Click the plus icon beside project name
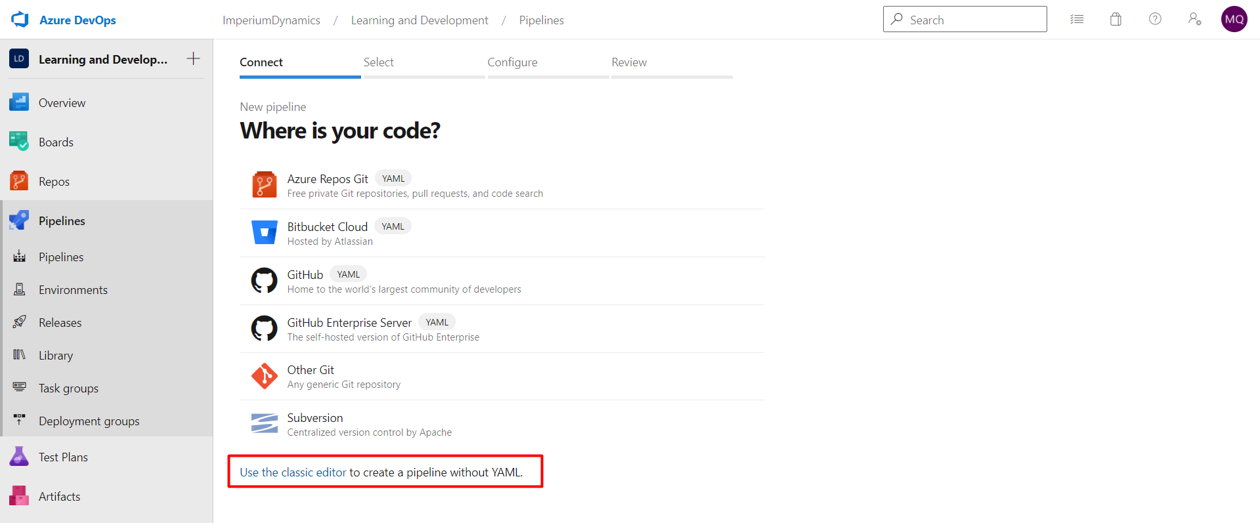Viewport: 1260px width, 523px height. pyautogui.click(x=193, y=59)
